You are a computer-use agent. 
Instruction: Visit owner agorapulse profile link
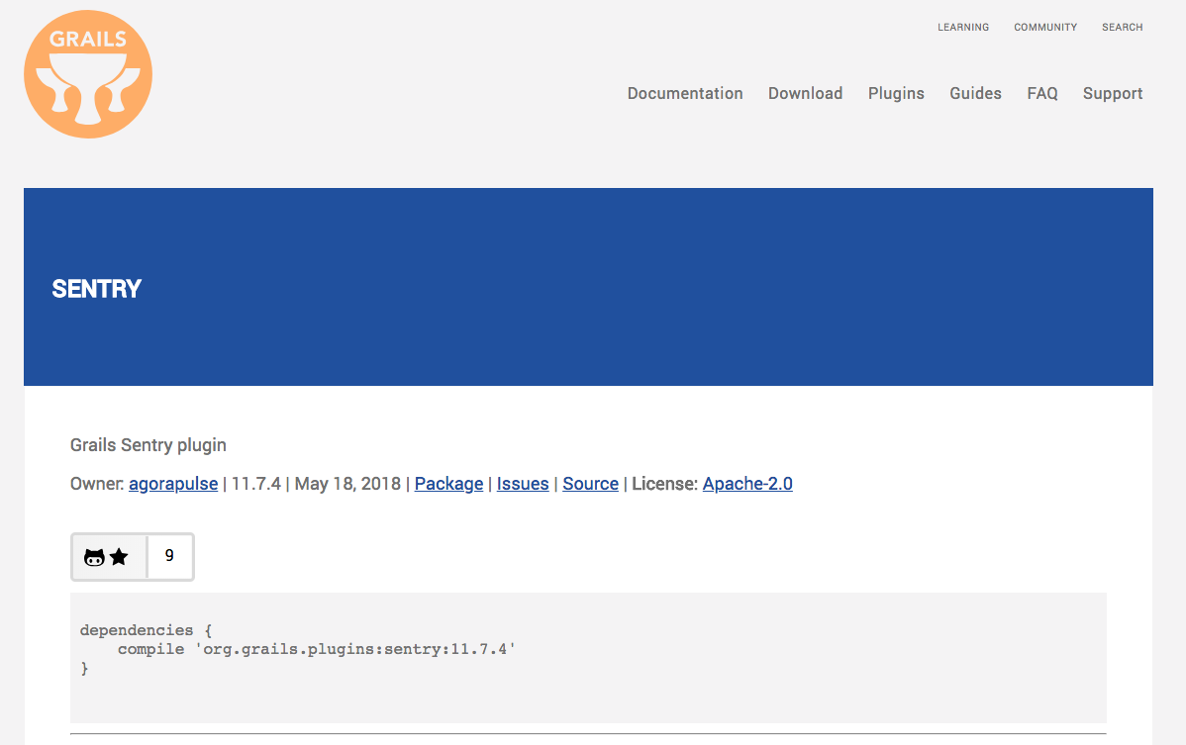(x=173, y=484)
